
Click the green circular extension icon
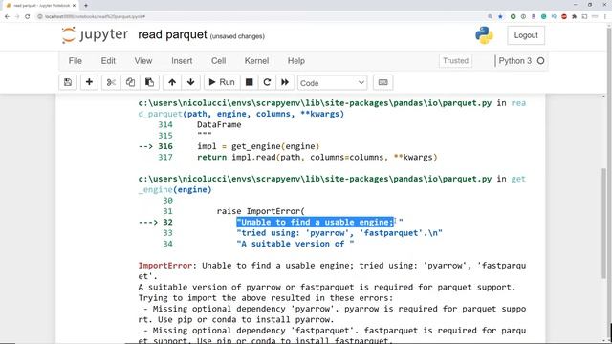click(513, 16)
